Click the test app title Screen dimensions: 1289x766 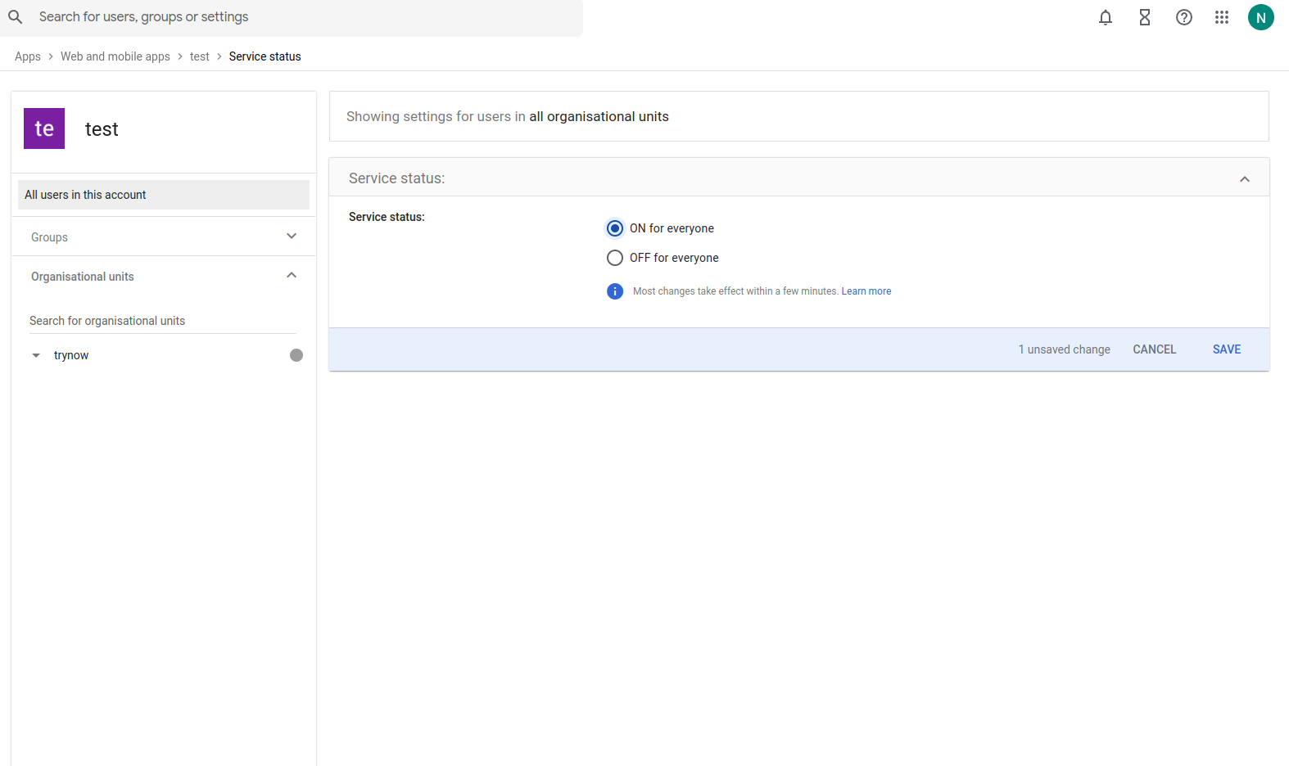pyautogui.click(x=102, y=129)
